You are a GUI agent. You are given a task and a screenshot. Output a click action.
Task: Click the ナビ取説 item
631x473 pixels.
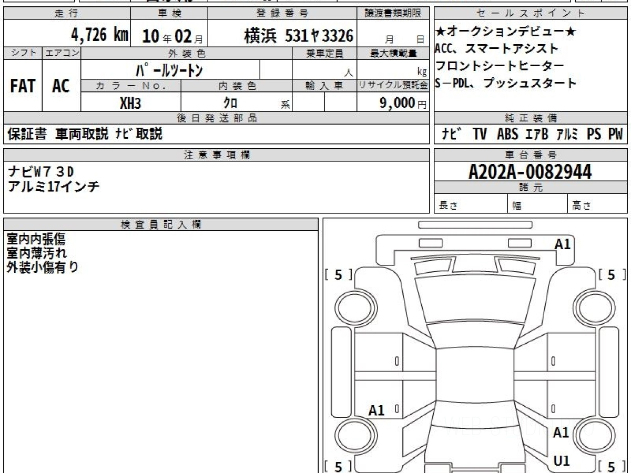point(139,134)
